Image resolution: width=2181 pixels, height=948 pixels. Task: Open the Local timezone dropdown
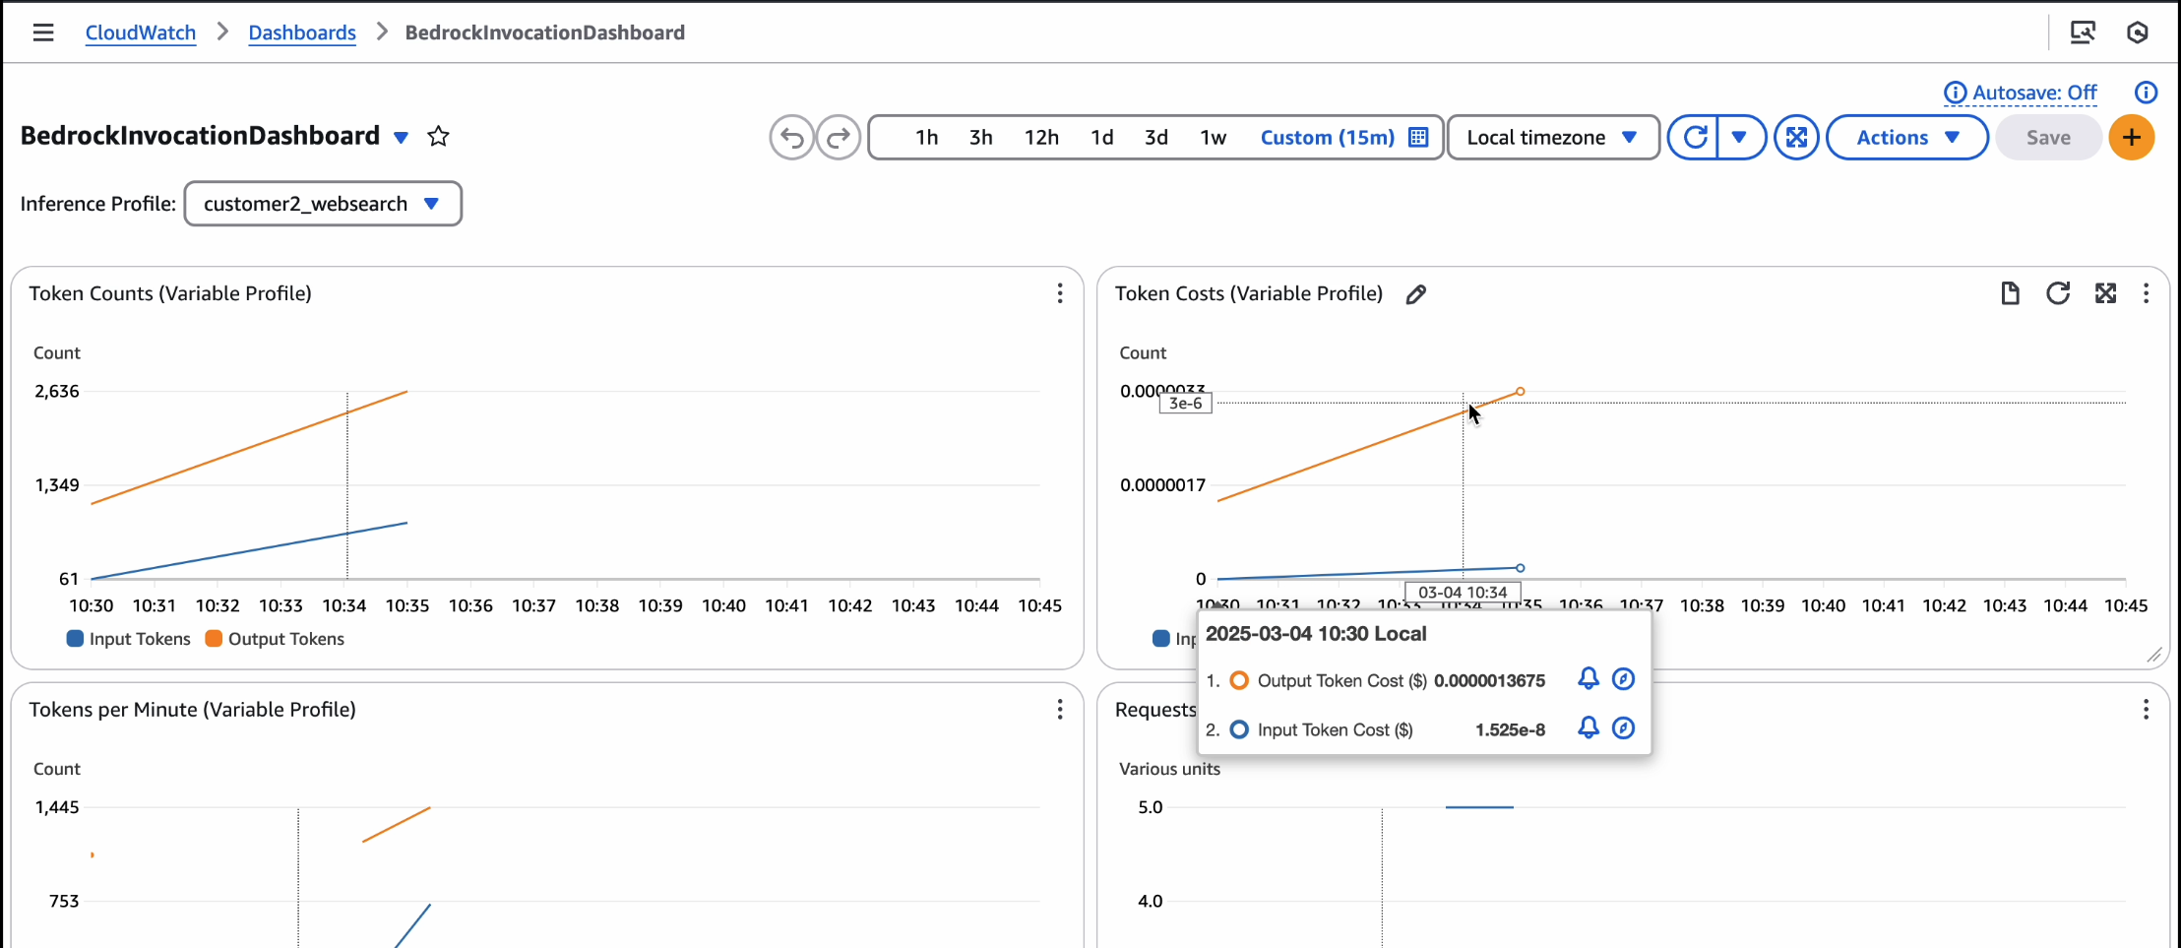[x=1553, y=138]
